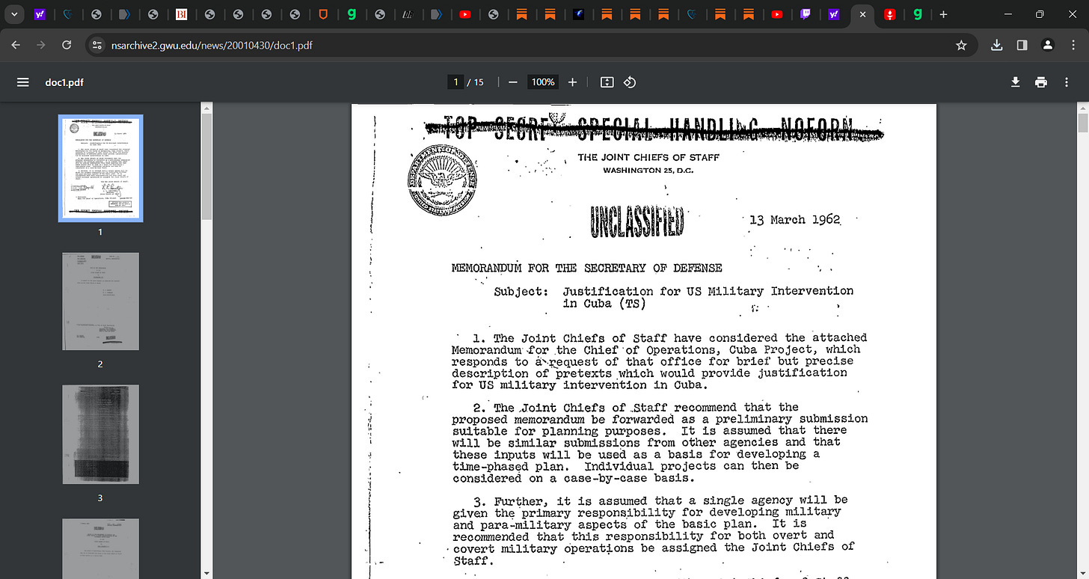Click the document scrollbar down arrow
The height and width of the screenshot is (579, 1089).
[1082, 573]
